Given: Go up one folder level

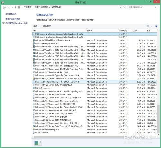Looking at the screenshot, I should (15, 7).
